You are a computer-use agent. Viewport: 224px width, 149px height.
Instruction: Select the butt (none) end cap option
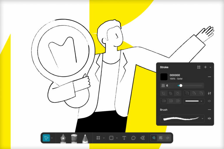coord(164,101)
